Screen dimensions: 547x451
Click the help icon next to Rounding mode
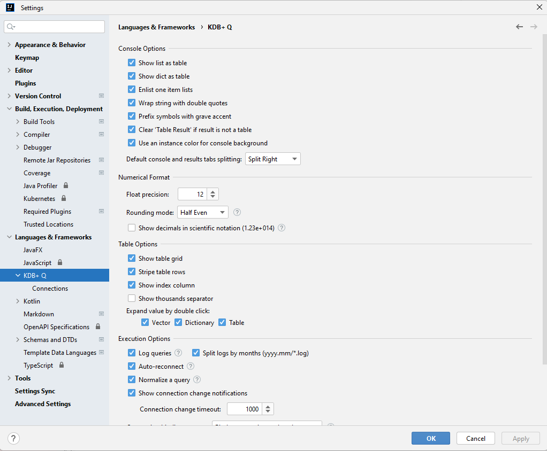click(237, 212)
